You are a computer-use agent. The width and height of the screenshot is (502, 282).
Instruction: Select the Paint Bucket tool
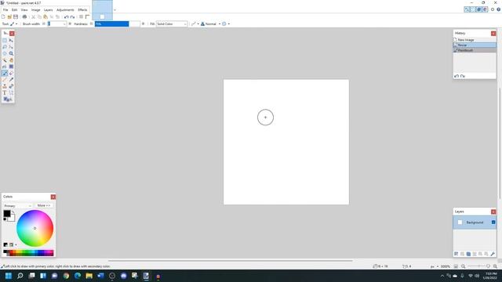[5, 67]
